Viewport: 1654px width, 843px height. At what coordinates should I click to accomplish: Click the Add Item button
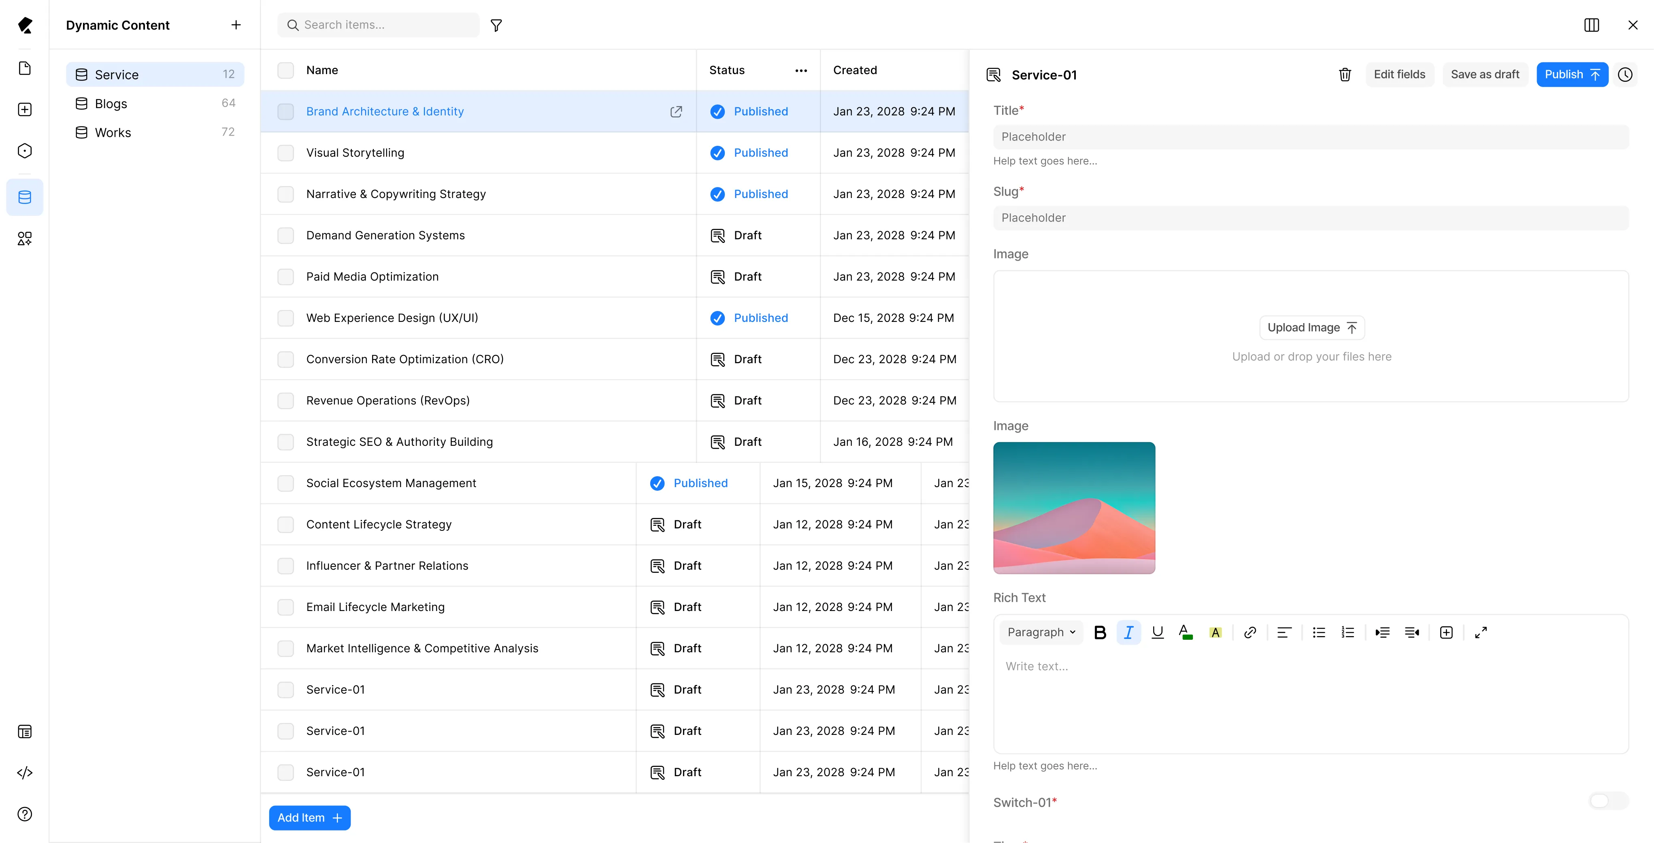coord(309,818)
